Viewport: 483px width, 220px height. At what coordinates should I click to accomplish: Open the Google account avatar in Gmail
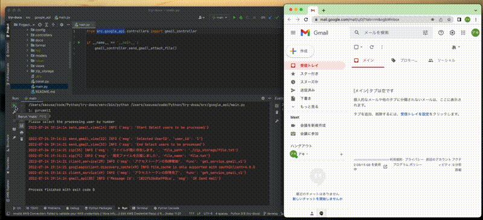point(475,33)
